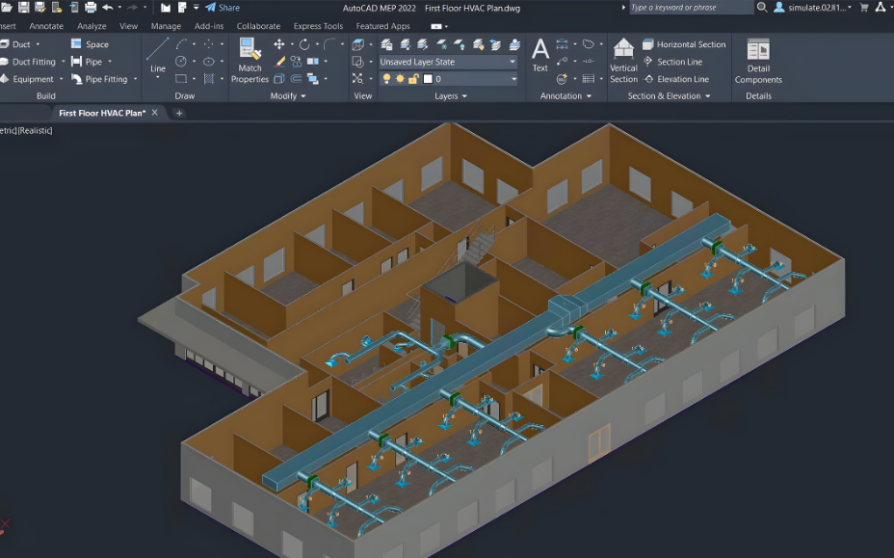This screenshot has height=558, width=894.
Task: Toggle the layer lock padlock icon
Action: click(412, 79)
